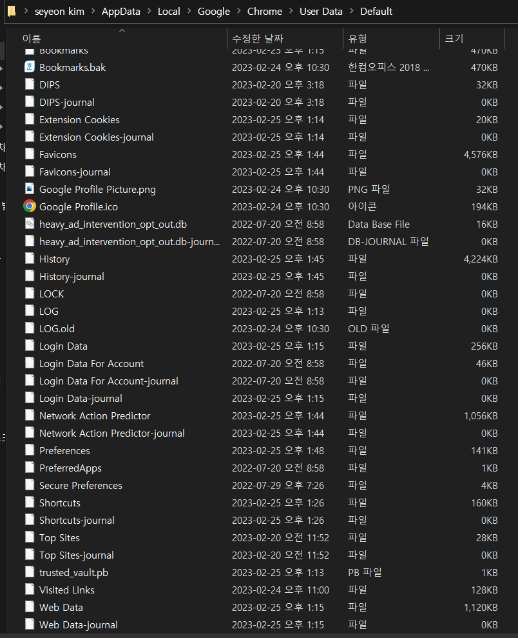
Task: Navigate to the Local breadcrumb folder
Action: click(x=169, y=12)
